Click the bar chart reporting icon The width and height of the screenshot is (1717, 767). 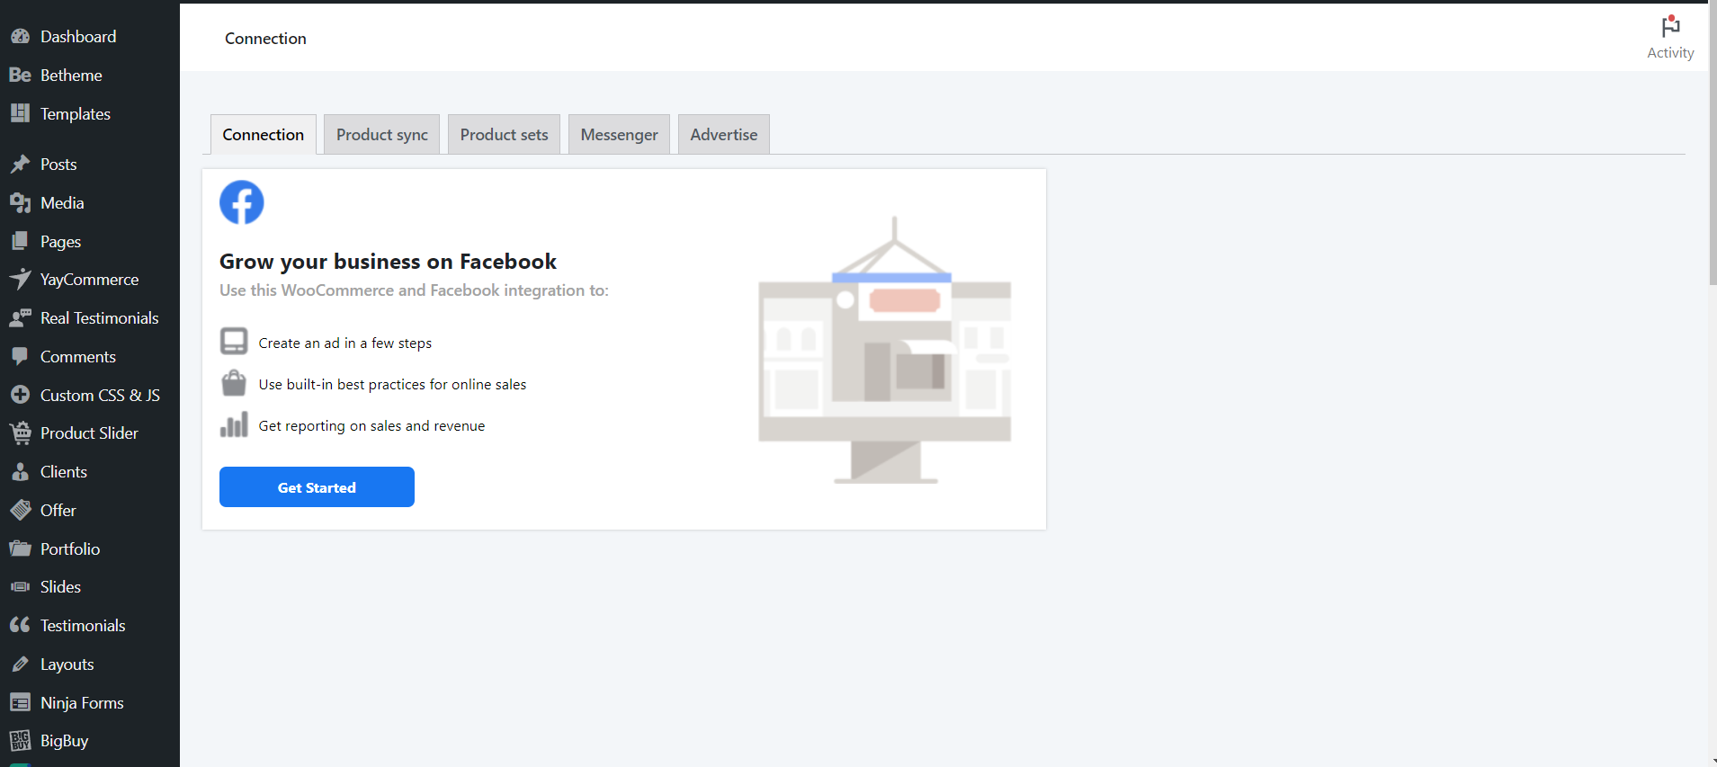(234, 424)
